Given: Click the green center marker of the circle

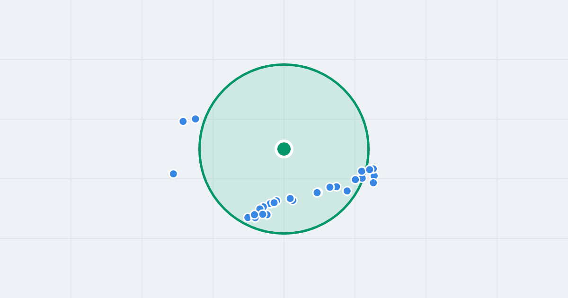Looking at the screenshot, I should click(284, 149).
